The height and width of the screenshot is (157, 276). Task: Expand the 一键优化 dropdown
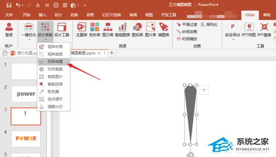(x=29, y=40)
